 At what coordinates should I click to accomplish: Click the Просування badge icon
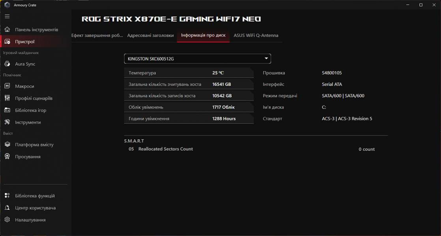pos(7,157)
